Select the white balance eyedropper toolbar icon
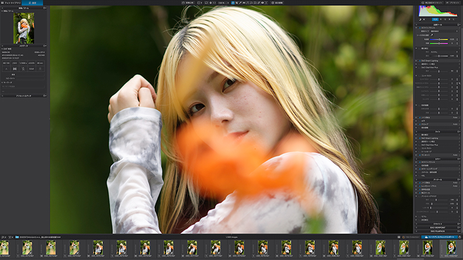Viewport: 463px width, 260px height. coord(240,3)
